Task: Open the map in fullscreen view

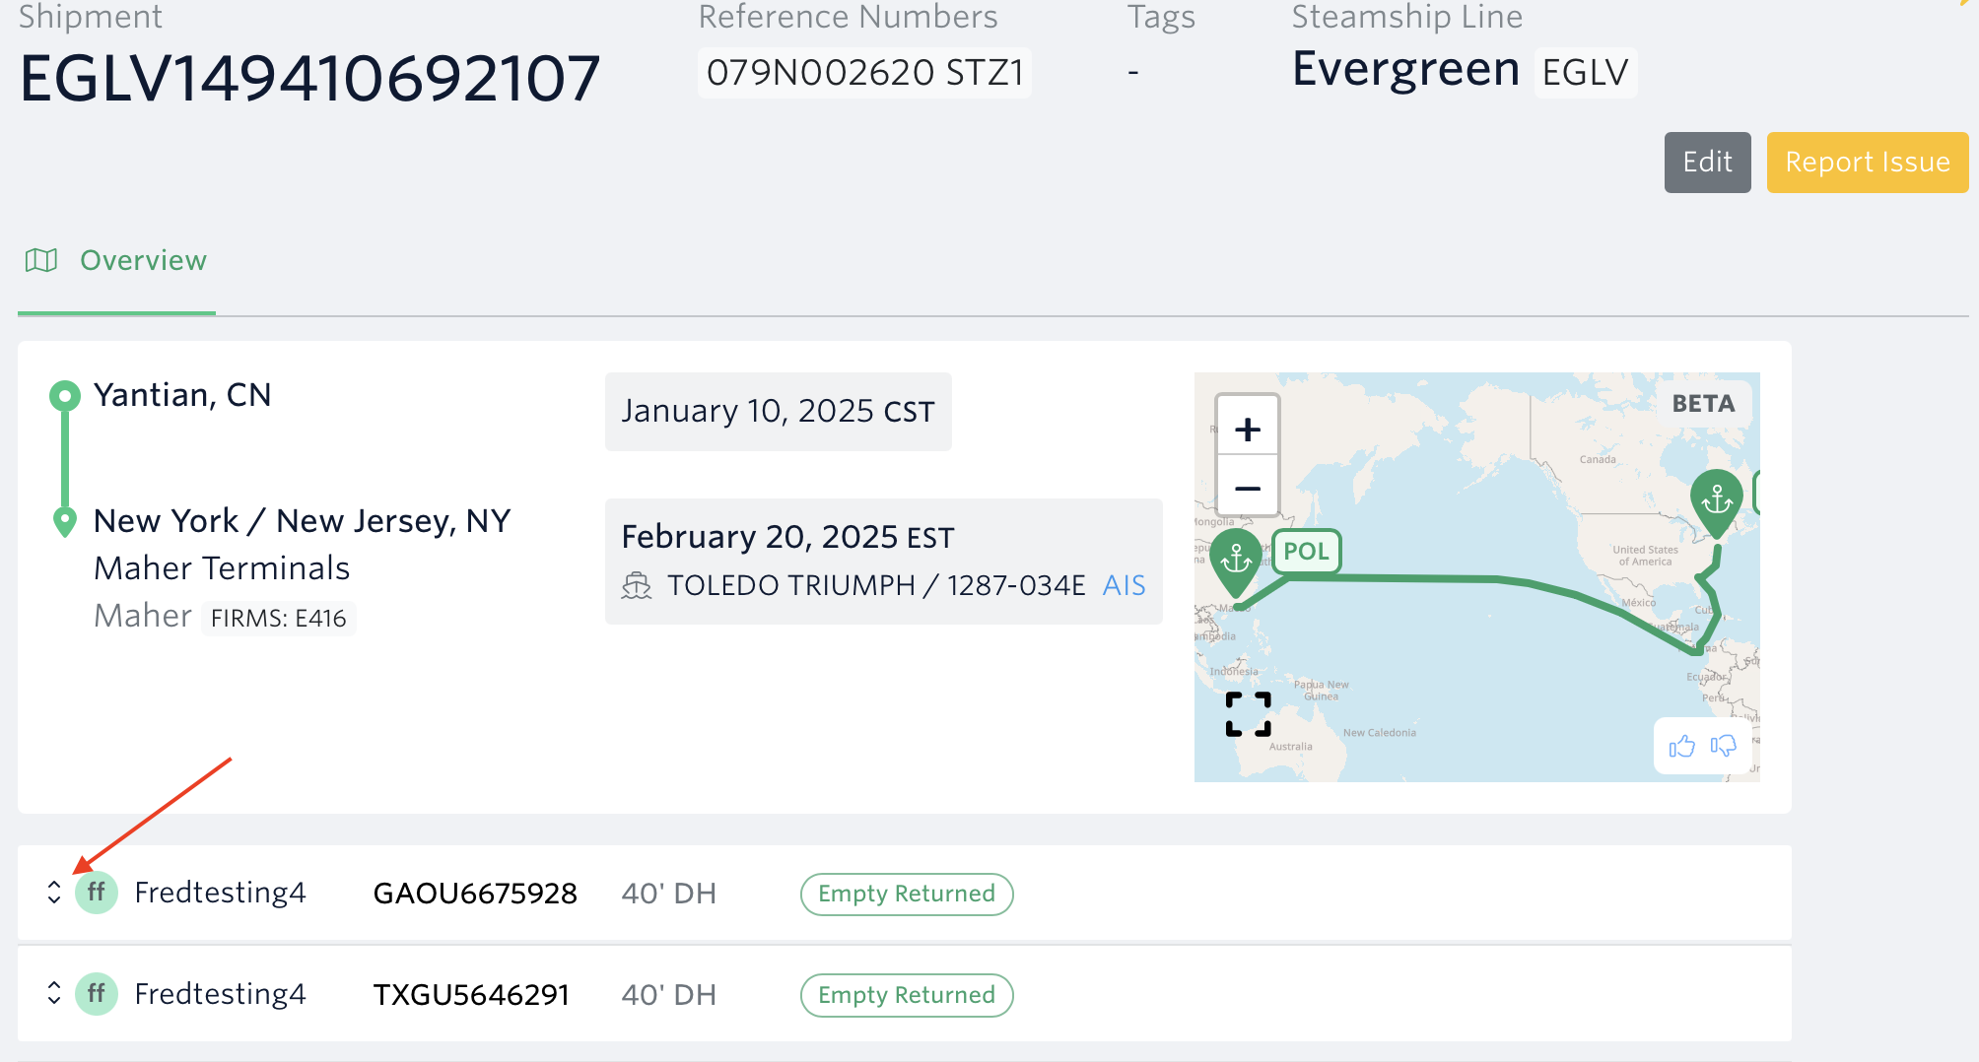Action: 1248,714
